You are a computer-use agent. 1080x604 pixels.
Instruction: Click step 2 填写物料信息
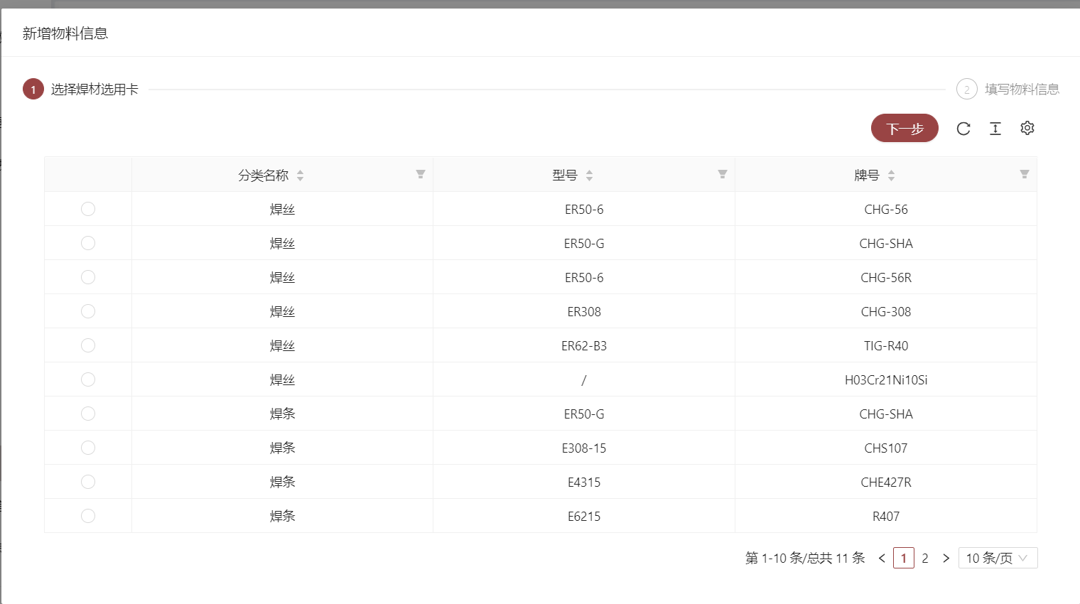1008,90
